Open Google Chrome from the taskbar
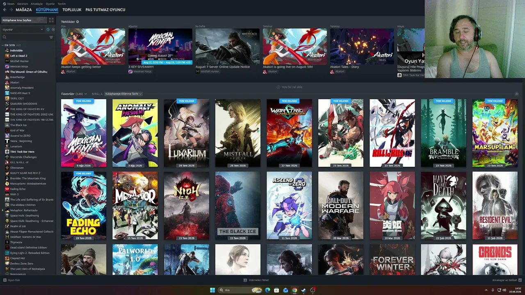Screen dimensions: 525x295 point(294,290)
